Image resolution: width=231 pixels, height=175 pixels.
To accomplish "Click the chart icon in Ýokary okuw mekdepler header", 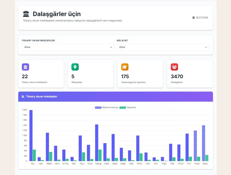I will pos(23,97).
